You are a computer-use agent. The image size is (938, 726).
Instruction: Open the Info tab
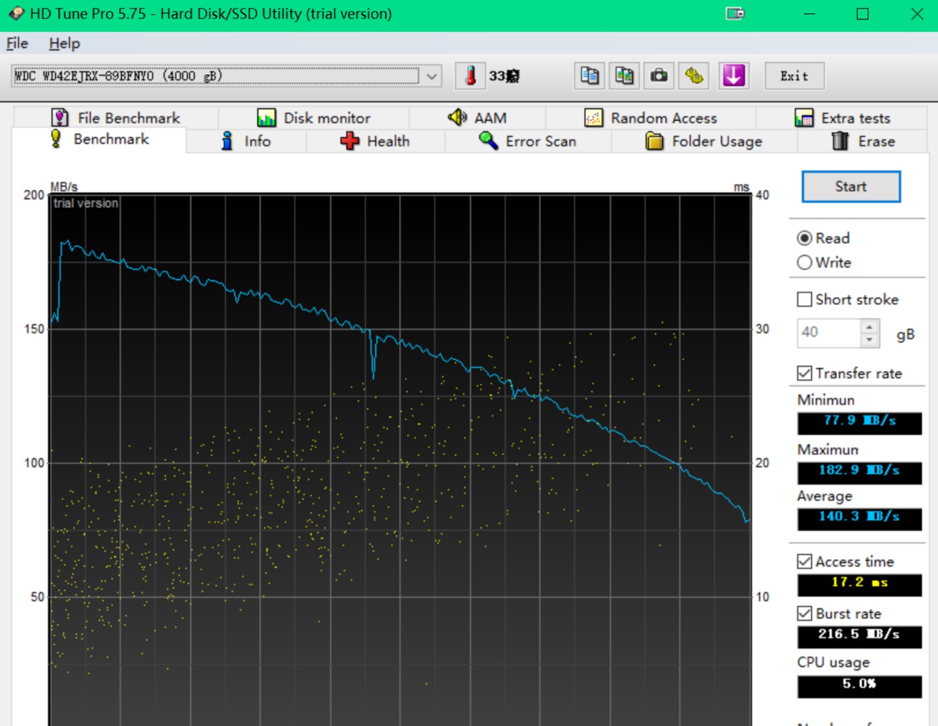[x=246, y=141]
